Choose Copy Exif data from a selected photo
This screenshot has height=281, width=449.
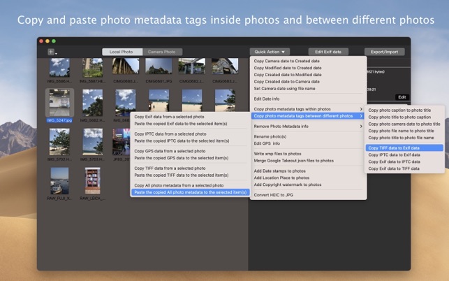pyautogui.click(x=191, y=117)
